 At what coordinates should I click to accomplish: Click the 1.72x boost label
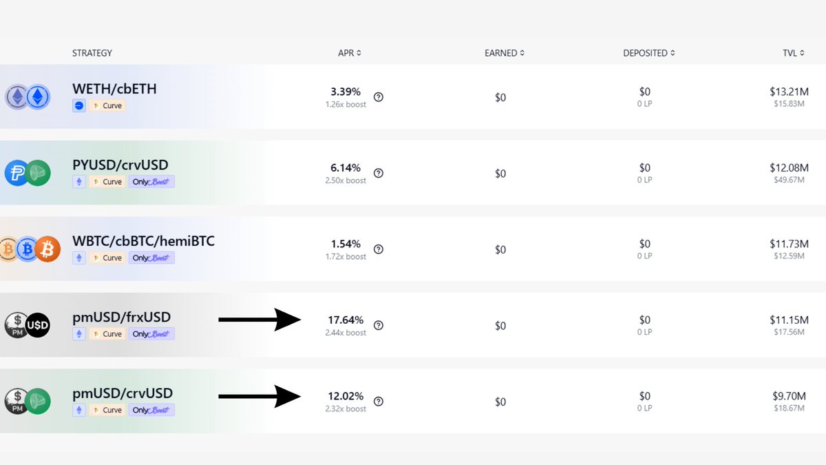pyautogui.click(x=346, y=256)
